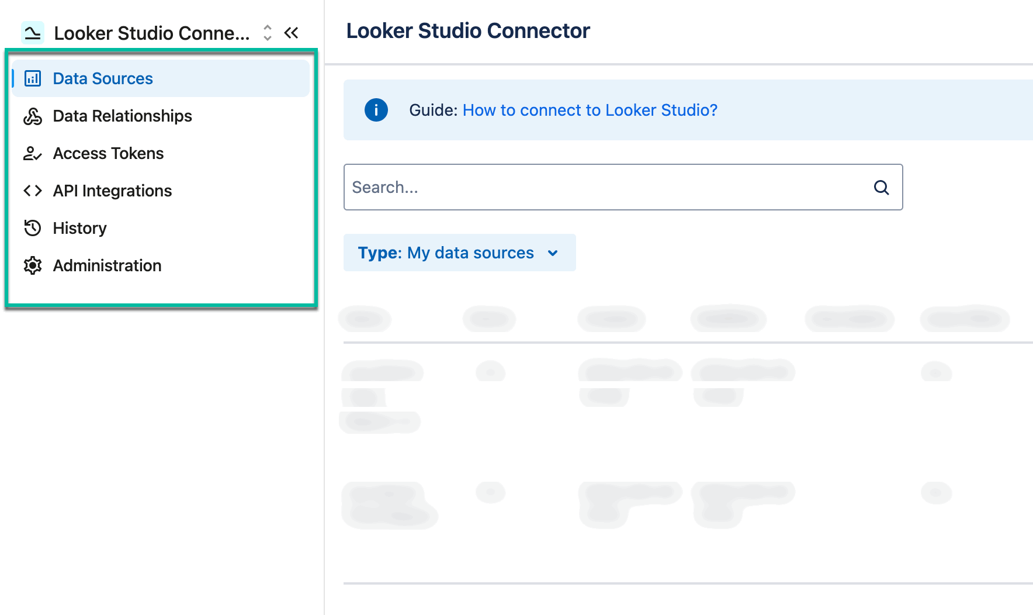Click the Data Relationships icon
The width and height of the screenshot is (1033, 615).
(33, 116)
